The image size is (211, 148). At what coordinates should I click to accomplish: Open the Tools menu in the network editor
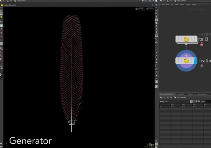(182, 4)
